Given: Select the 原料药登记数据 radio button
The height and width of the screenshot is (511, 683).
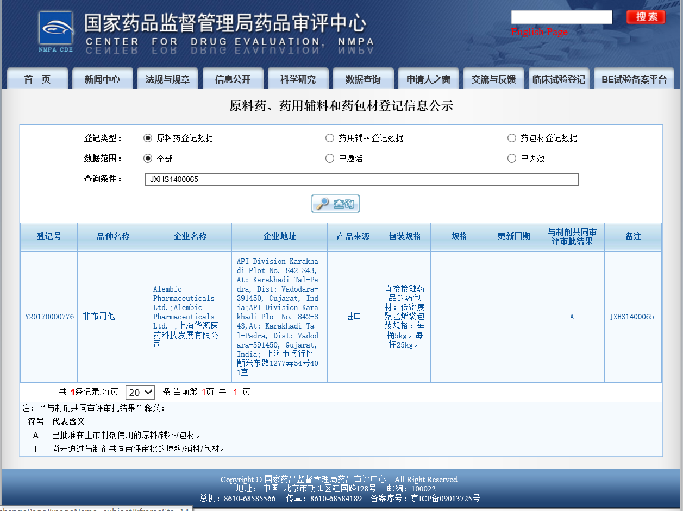Looking at the screenshot, I should [148, 138].
